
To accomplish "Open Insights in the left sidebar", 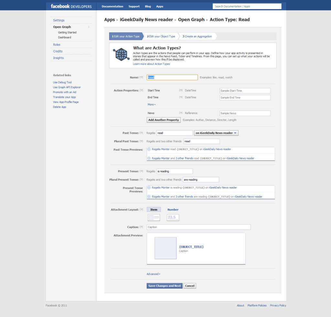I will click(59, 58).
